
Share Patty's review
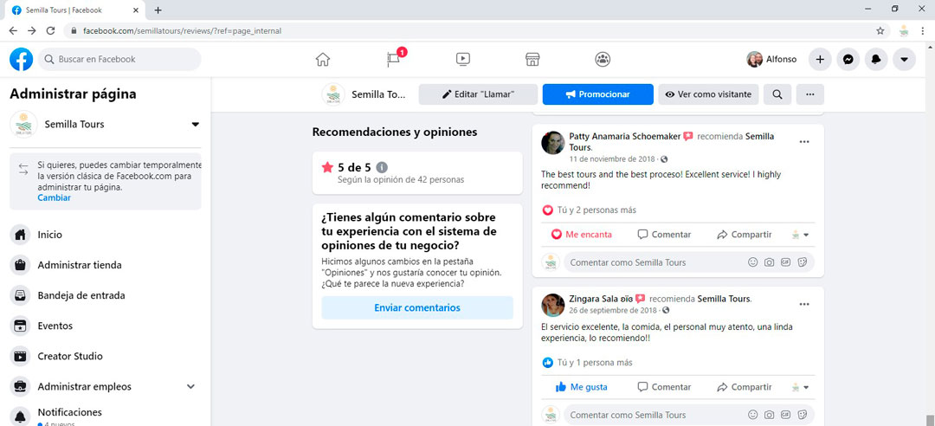tap(745, 235)
